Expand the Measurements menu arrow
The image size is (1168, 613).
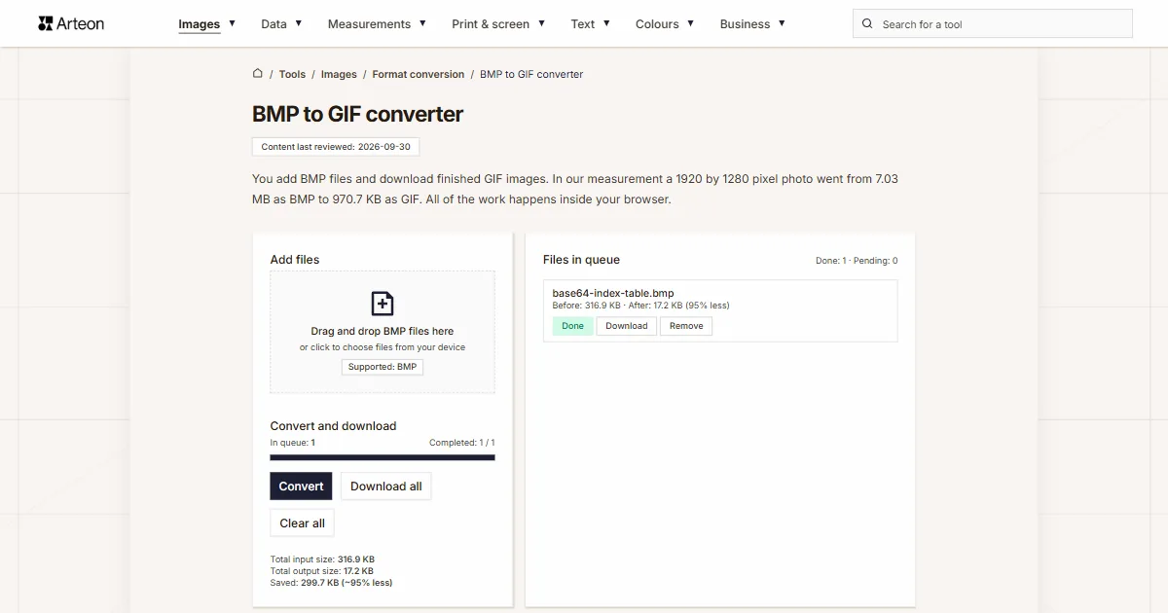[x=422, y=22]
